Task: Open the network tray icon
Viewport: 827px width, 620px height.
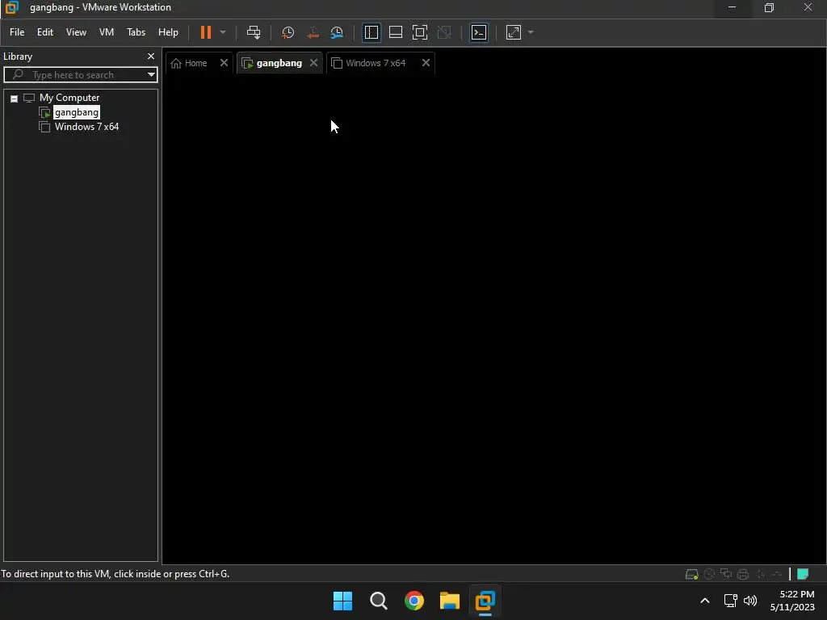Action: (730, 601)
